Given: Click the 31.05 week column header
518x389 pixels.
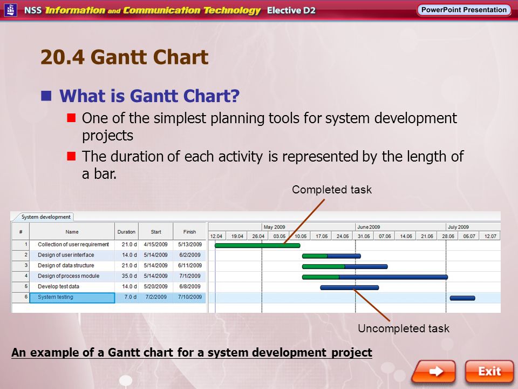Looking at the screenshot, I should click(x=364, y=236).
